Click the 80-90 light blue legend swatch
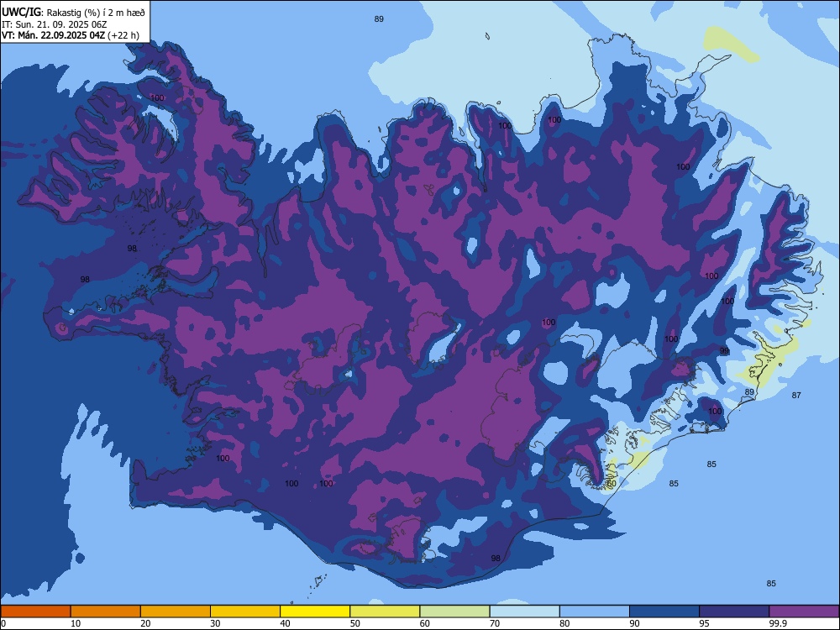 [x=595, y=612]
